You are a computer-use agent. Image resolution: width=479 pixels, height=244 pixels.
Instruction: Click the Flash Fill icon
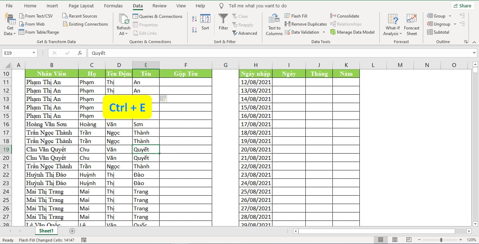click(x=288, y=16)
